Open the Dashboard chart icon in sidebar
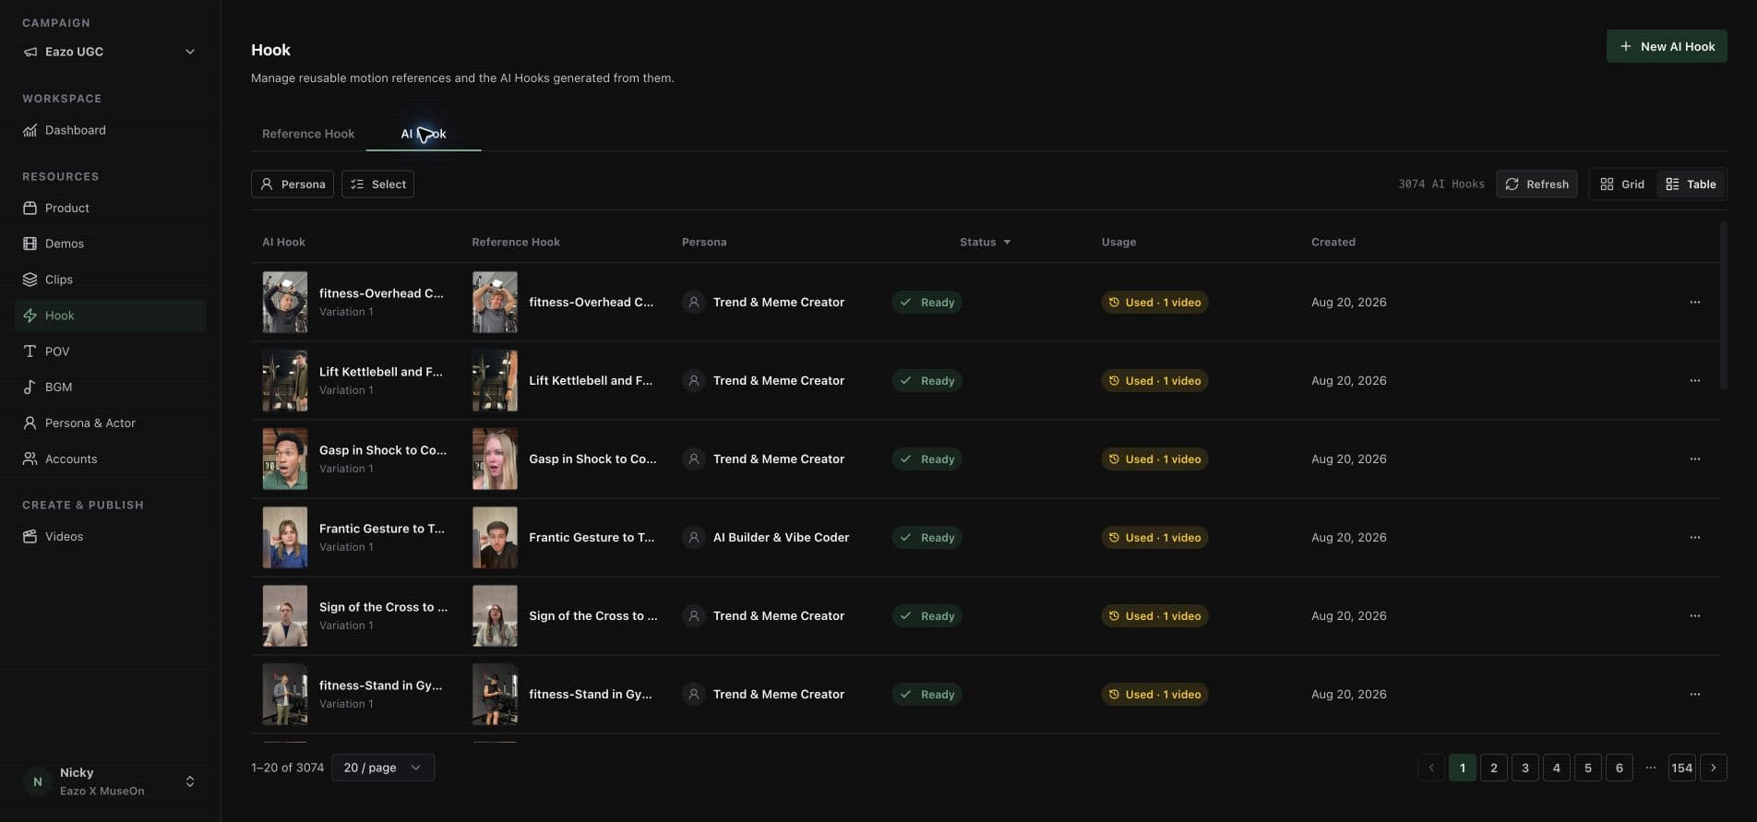 [x=30, y=130]
